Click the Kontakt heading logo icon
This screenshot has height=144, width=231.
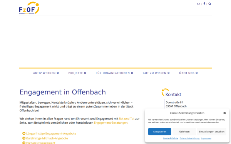pos(165,92)
